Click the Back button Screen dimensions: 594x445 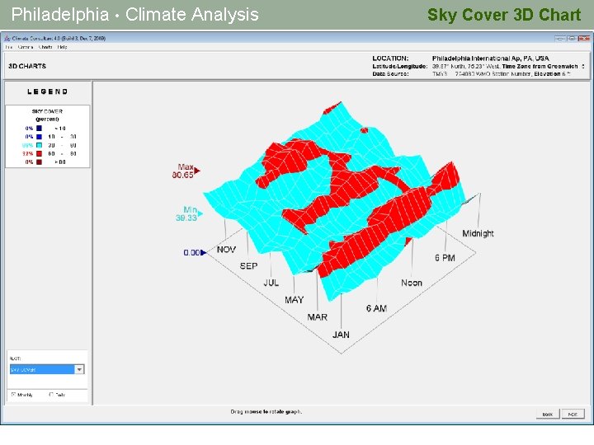point(548,414)
